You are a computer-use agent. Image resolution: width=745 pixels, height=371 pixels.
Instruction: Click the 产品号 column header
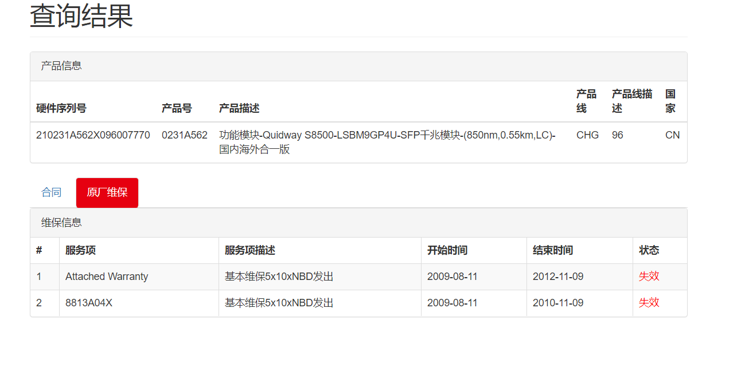pos(177,108)
